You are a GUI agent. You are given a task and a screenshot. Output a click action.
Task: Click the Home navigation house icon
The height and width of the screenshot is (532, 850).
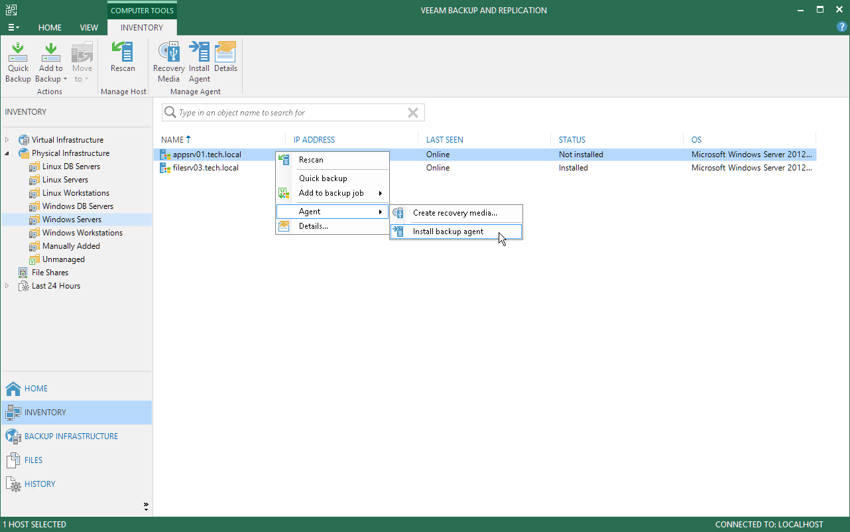(x=13, y=389)
